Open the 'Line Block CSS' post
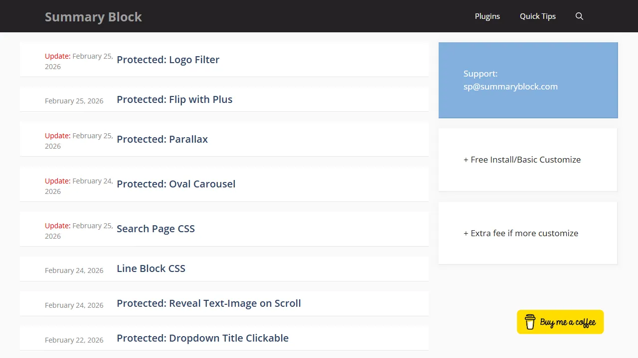638x358 pixels. (151, 268)
